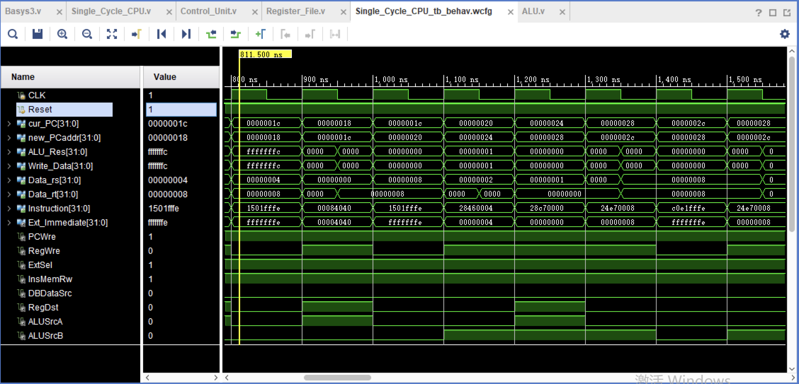Switch to ALU.v tab
799x384 pixels.
coord(533,11)
